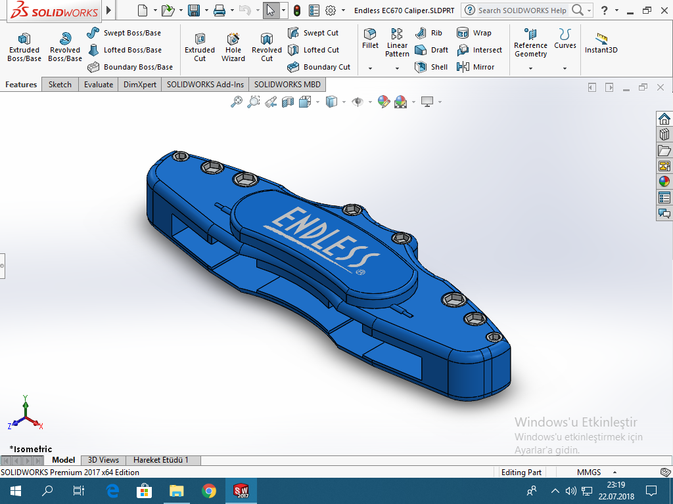The width and height of the screenshot is (673, 504).
Task: Use the Wrap feature
Action: point(474,33)
